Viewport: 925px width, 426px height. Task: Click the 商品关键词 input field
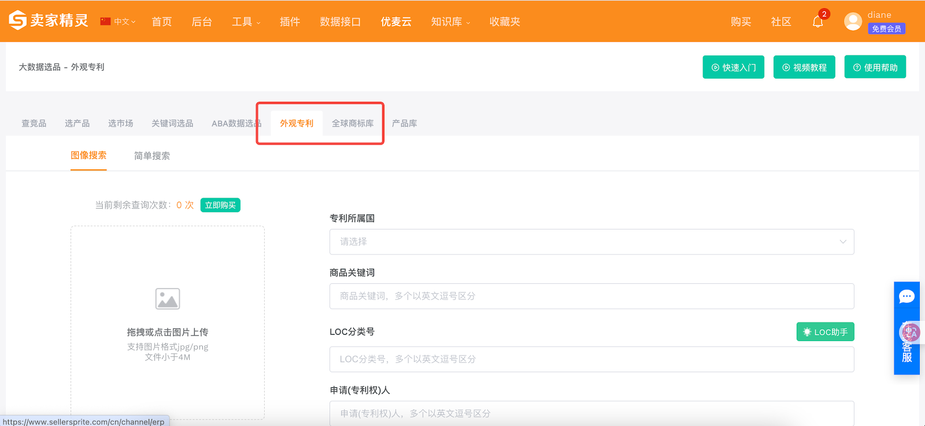(591, 296)
